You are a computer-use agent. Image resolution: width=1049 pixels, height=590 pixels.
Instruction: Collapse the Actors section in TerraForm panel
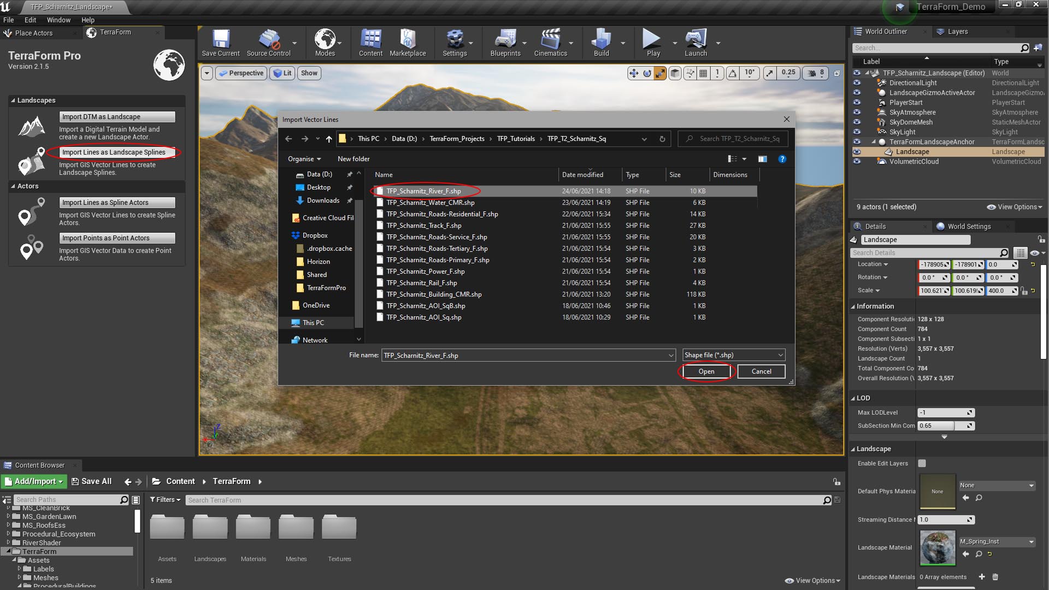point(13,186)
